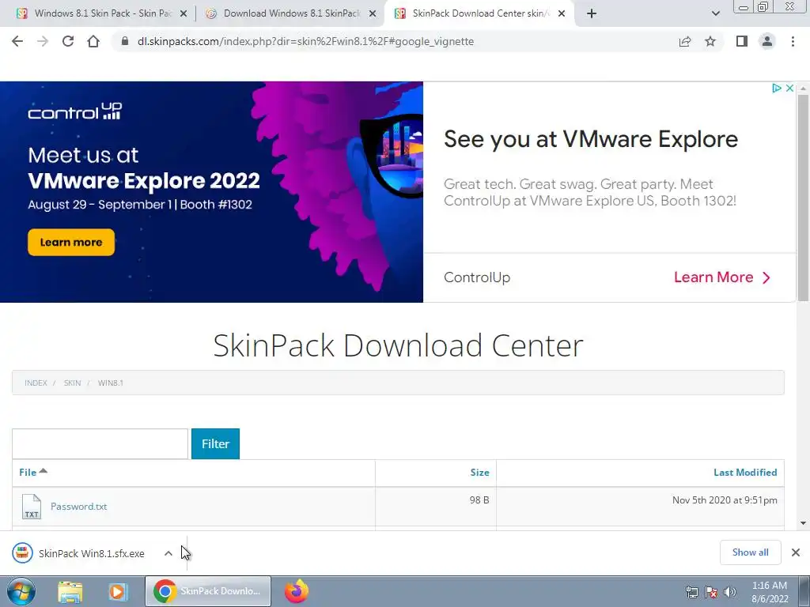This screenshot has width=810, height=607.
Task: Close the SkinPack Download Center tab
Action: (562, 14)
